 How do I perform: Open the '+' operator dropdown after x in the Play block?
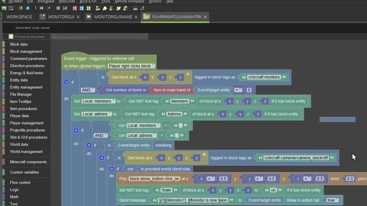[x=210, y=179]
